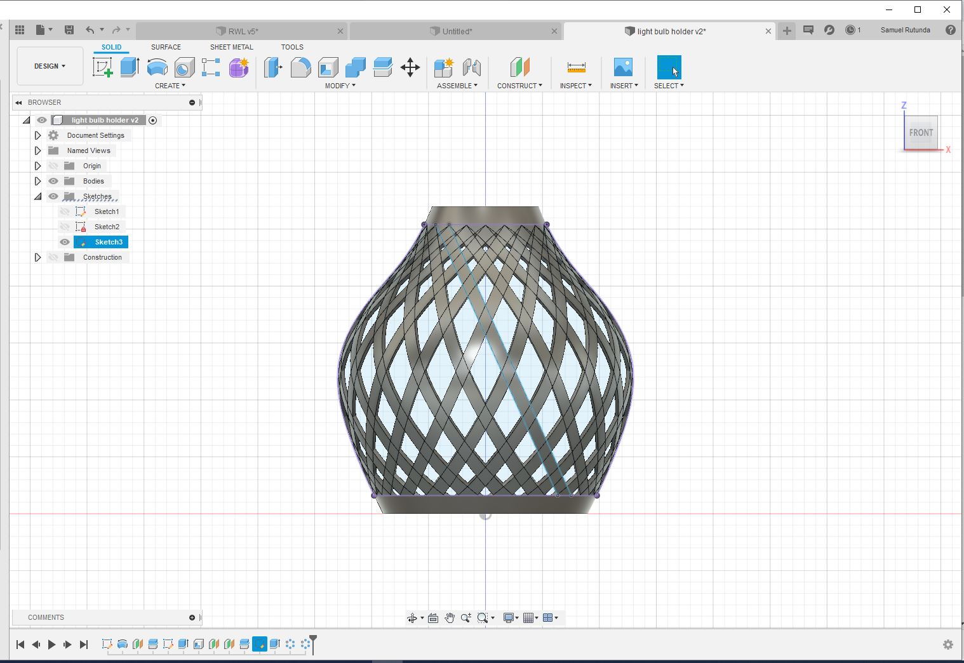Viewport: 964px width, 663px height.
Task: Click the Pan hand tool
Action: click(x=450, y=618)
